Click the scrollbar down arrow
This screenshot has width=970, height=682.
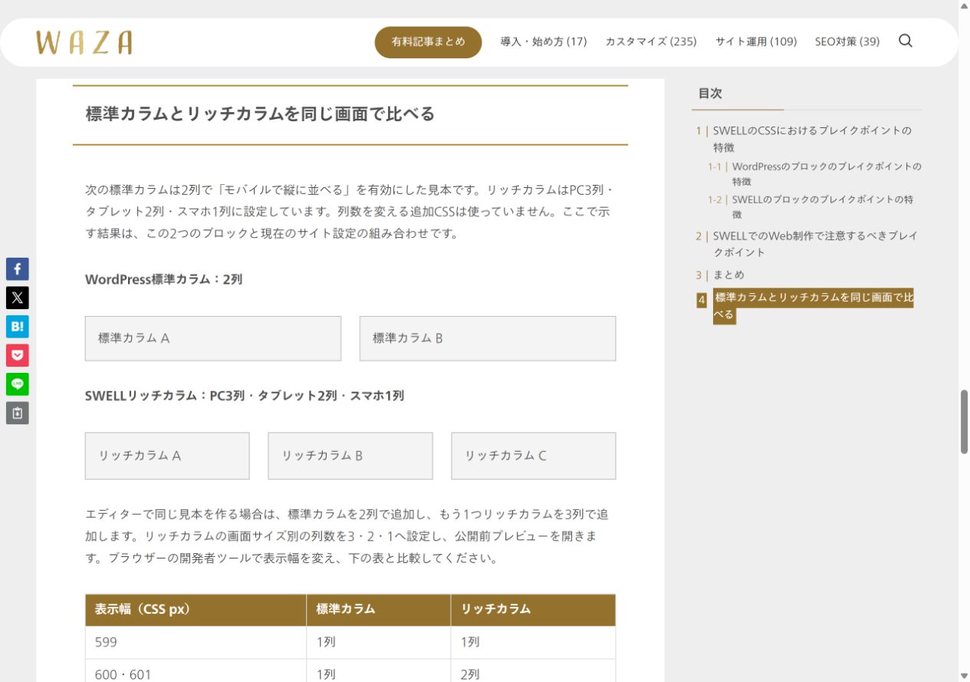coord(964,676)
